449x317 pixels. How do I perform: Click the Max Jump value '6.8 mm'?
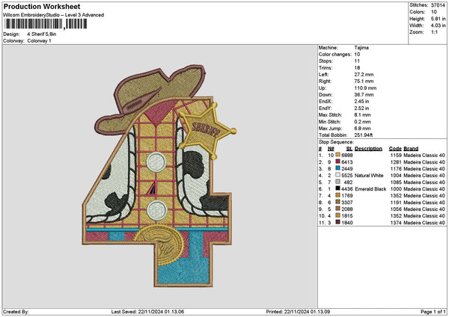tap(362, 129)
